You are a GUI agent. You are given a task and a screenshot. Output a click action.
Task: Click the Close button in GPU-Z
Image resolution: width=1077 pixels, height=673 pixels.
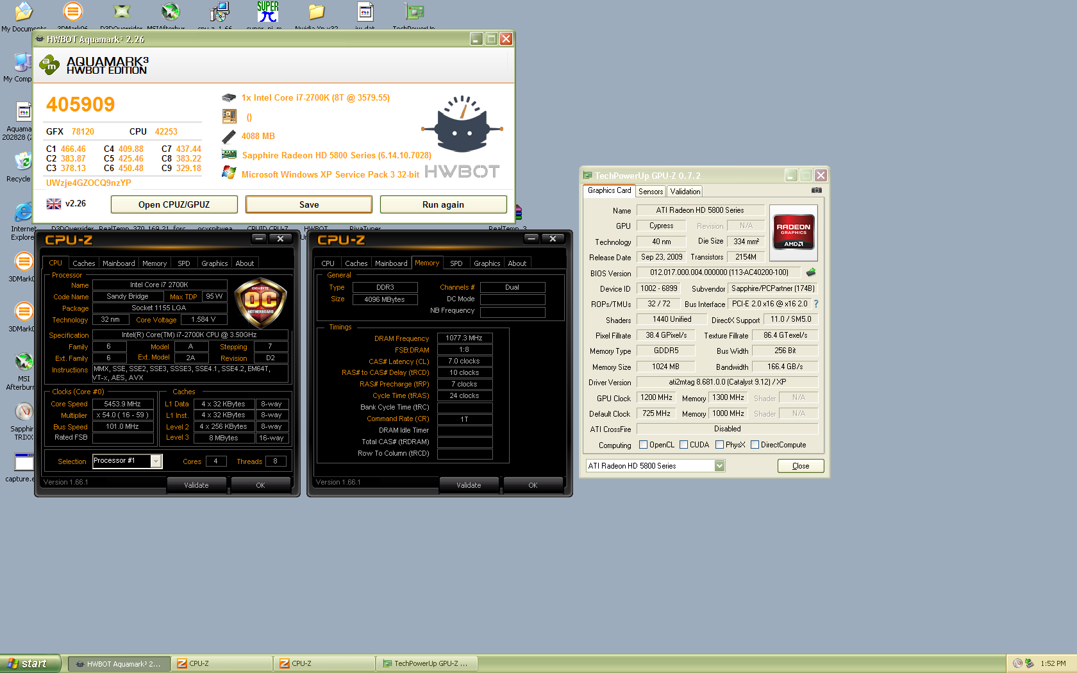tap(801, 466)
